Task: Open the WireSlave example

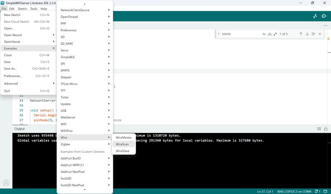Action: pyautogui.click(x=124, y=151)
